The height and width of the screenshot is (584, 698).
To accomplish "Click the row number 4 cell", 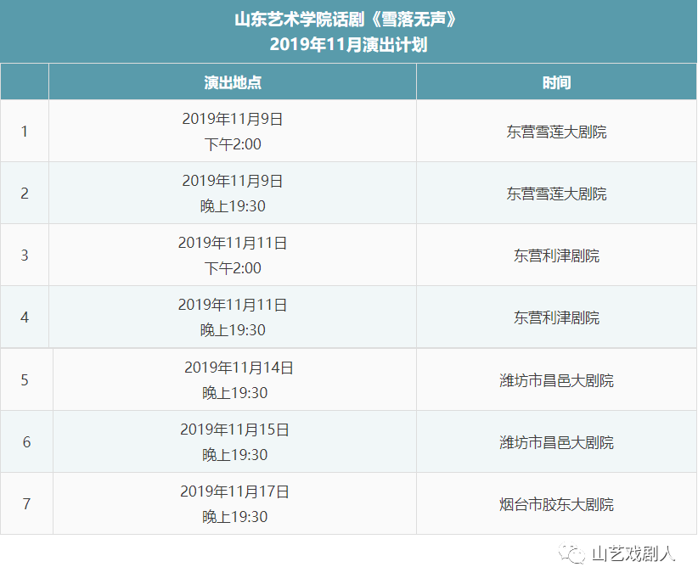I will pyautogui.click(x=25, y=317).
